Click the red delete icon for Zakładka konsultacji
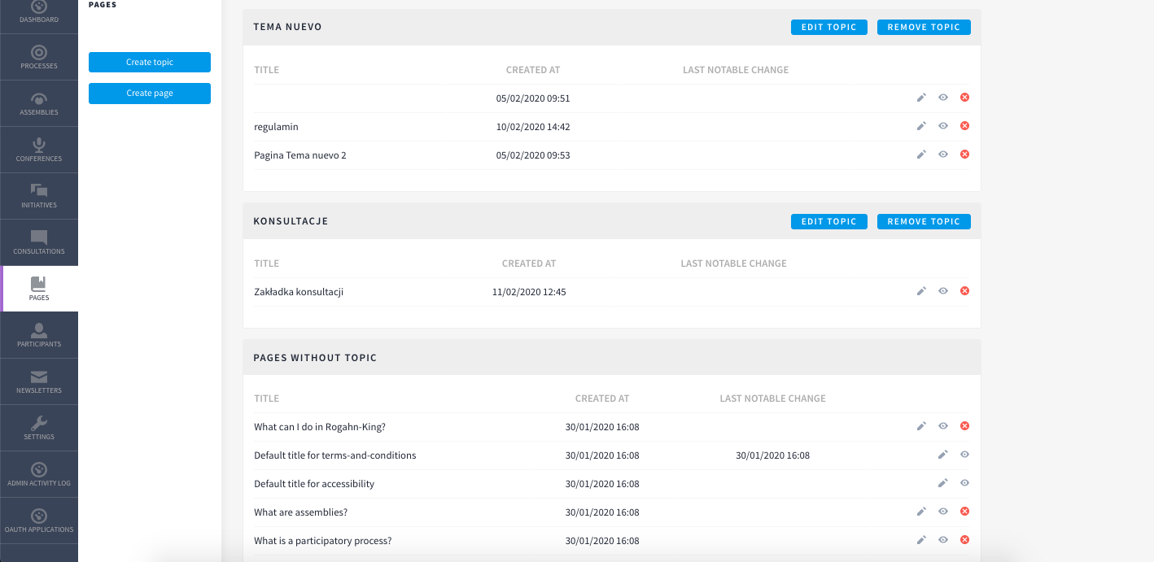The width and height of the screenshot is (1154, 562). (964, 291)
